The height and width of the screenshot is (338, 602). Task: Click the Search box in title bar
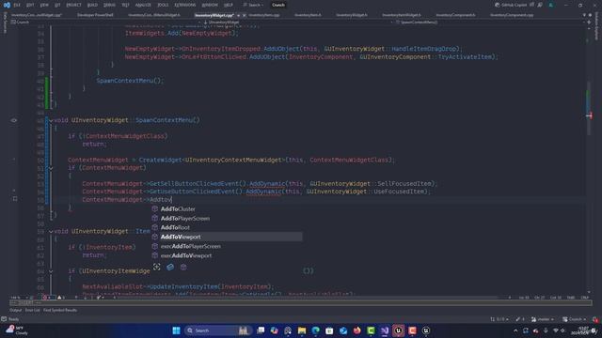(x=253, y=5)
